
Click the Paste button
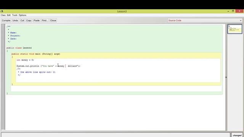37,21
